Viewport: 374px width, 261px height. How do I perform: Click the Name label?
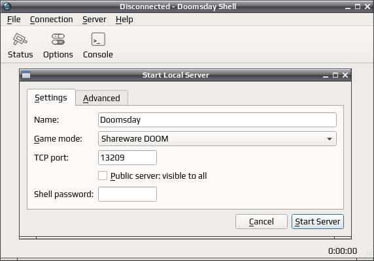pyautogui.click(x=46, y=119)
